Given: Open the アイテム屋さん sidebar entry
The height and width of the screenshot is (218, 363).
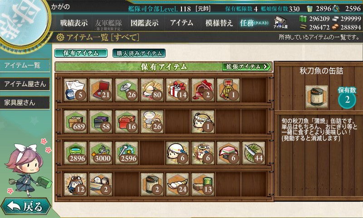Looking at the screenshot, I should (25, 84).
